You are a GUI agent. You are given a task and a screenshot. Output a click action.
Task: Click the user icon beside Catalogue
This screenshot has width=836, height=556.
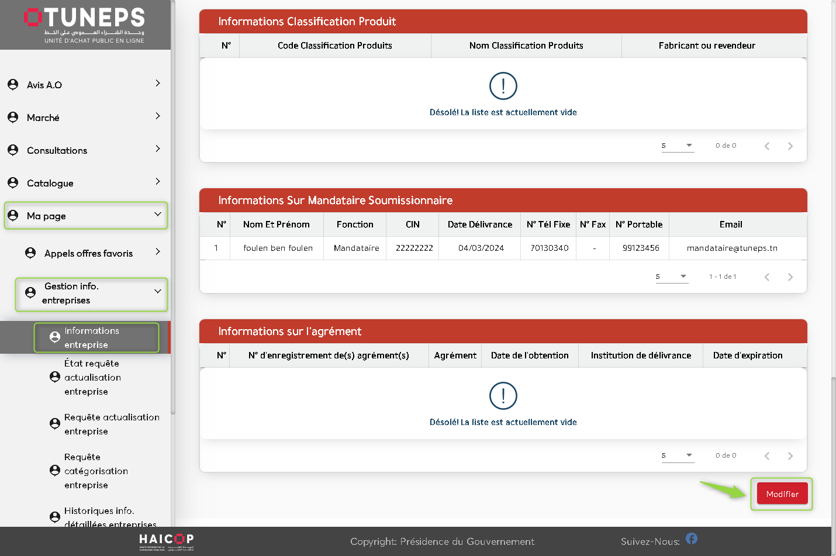13,183
